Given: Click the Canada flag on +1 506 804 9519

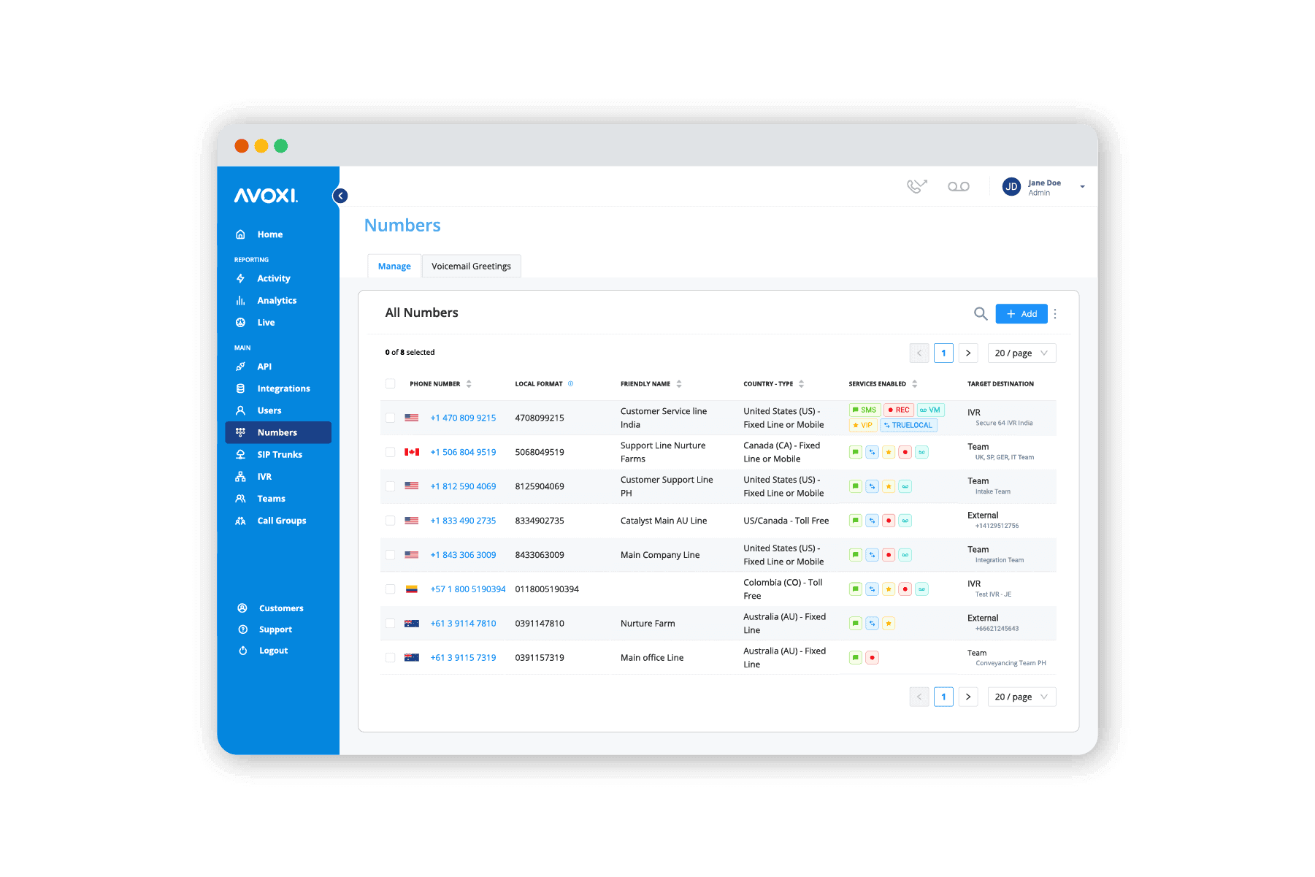Looking at the screenshot, I should (x=412, y=452).
